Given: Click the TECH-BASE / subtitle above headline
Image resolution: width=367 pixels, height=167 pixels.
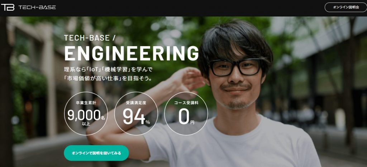Looking at the screenshot, I should (x=90, y=38).
